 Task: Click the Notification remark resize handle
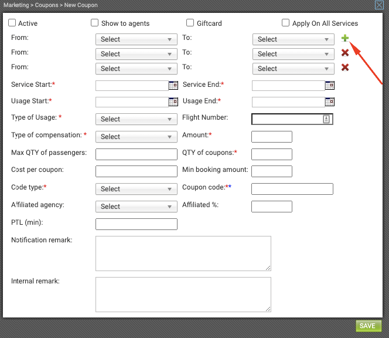click(268, 268)
